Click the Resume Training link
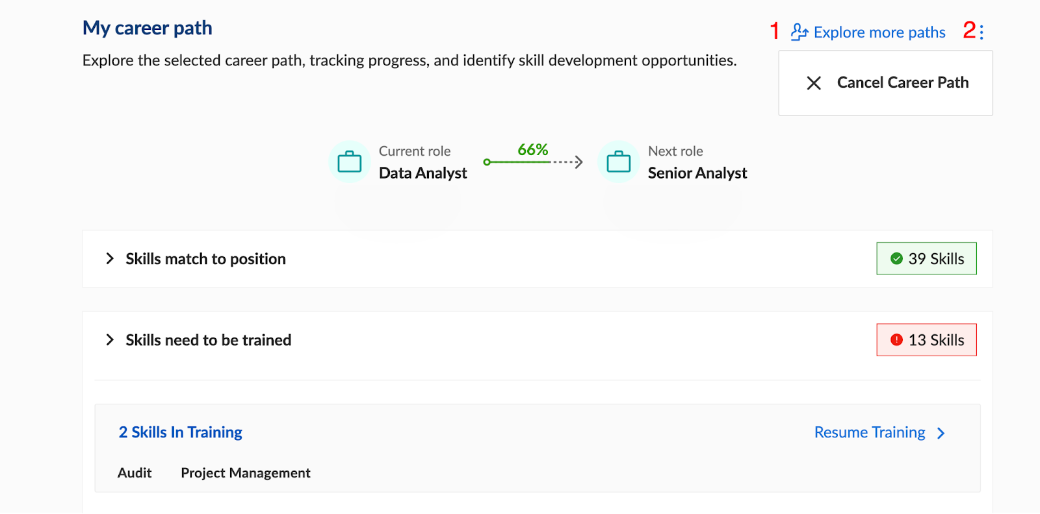The height and width of the screenshot is (514, 1040). [870, 432]
